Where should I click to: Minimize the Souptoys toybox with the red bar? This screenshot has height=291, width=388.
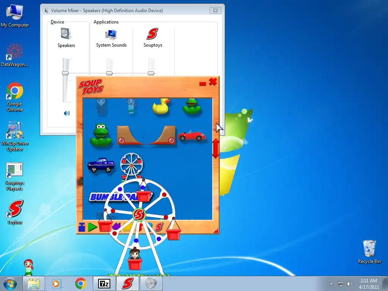click(203, 84)
